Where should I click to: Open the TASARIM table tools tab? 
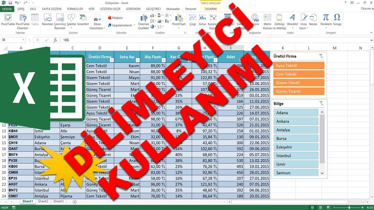tap(211, 9)
